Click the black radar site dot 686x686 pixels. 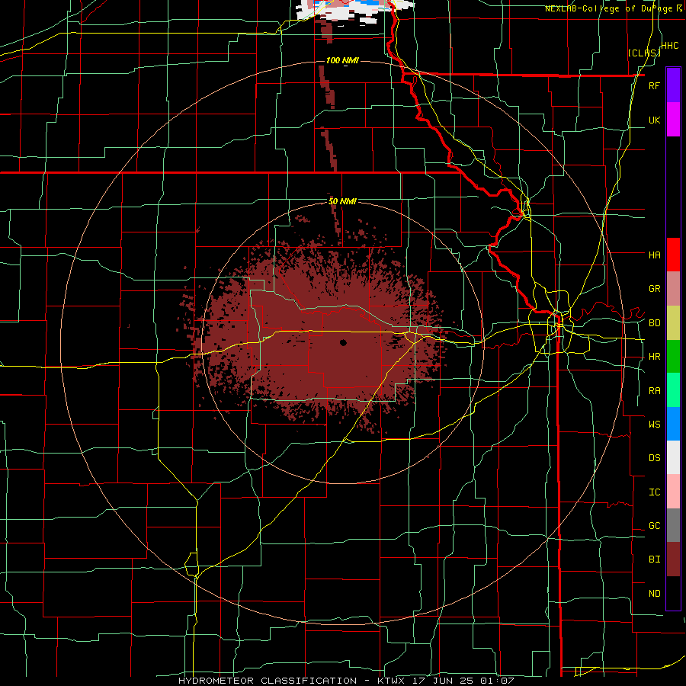(343, 342)
